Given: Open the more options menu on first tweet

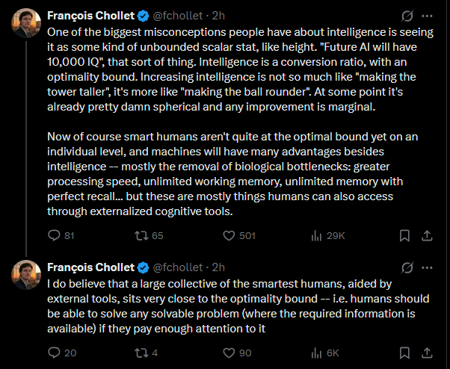Looking at the screenshot, I should click(427, 15).
